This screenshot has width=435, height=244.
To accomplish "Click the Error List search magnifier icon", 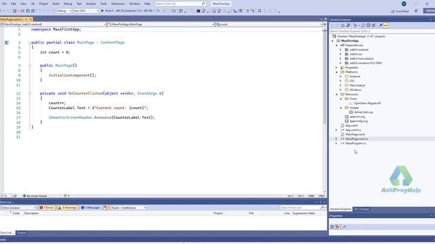I will [x=322, y=207].
